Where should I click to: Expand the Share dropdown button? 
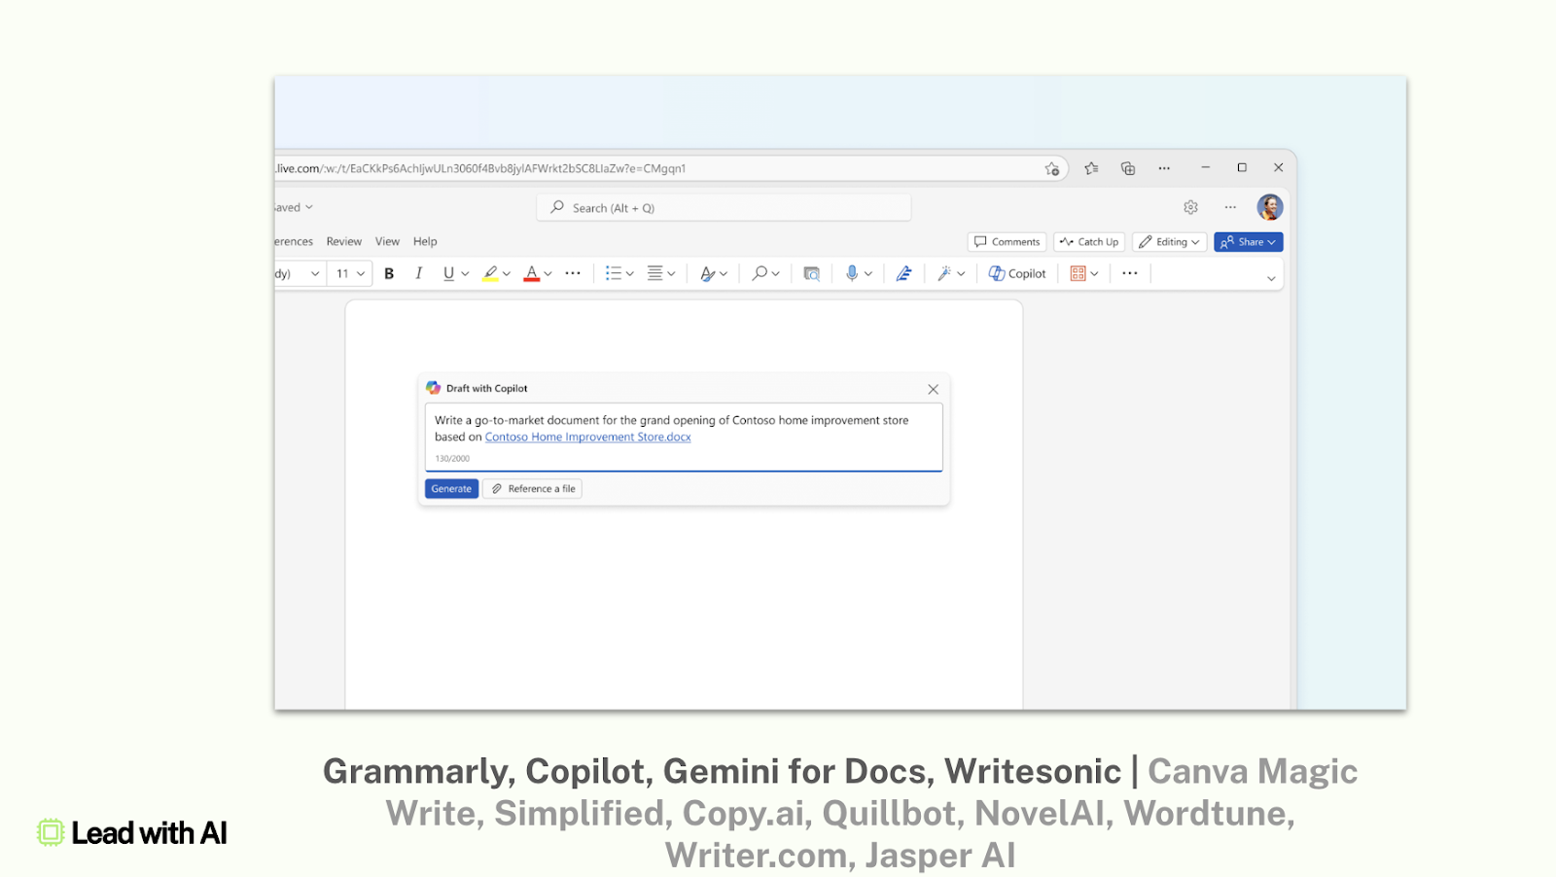tap(1248, 242)
